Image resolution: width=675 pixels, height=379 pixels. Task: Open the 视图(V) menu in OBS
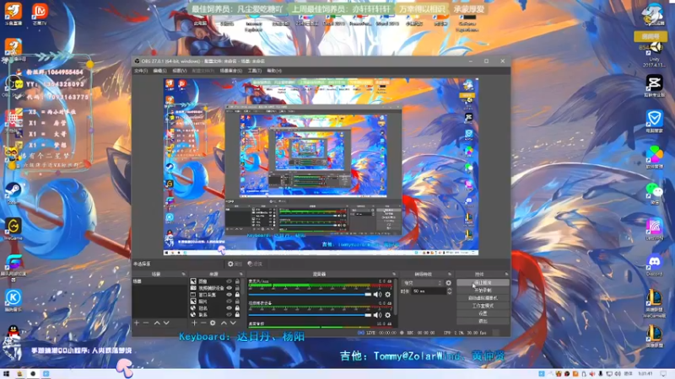point(180,71)
